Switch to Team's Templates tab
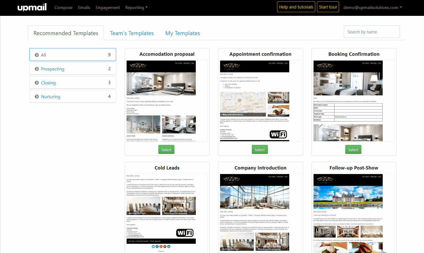424x253 pixels. point(132,33)
